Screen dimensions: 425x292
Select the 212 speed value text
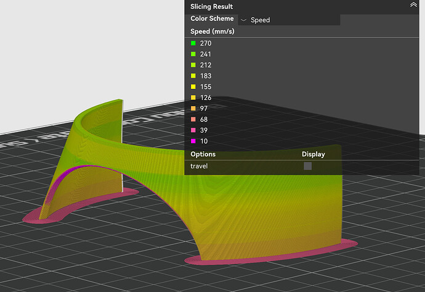[x=206, y=65]
